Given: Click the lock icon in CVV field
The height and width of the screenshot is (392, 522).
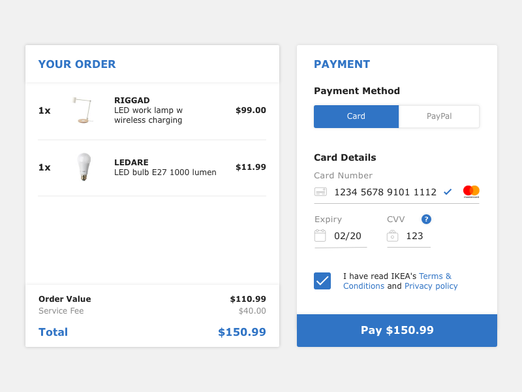Looking at the screenshot, I should (x=392, y=236).
